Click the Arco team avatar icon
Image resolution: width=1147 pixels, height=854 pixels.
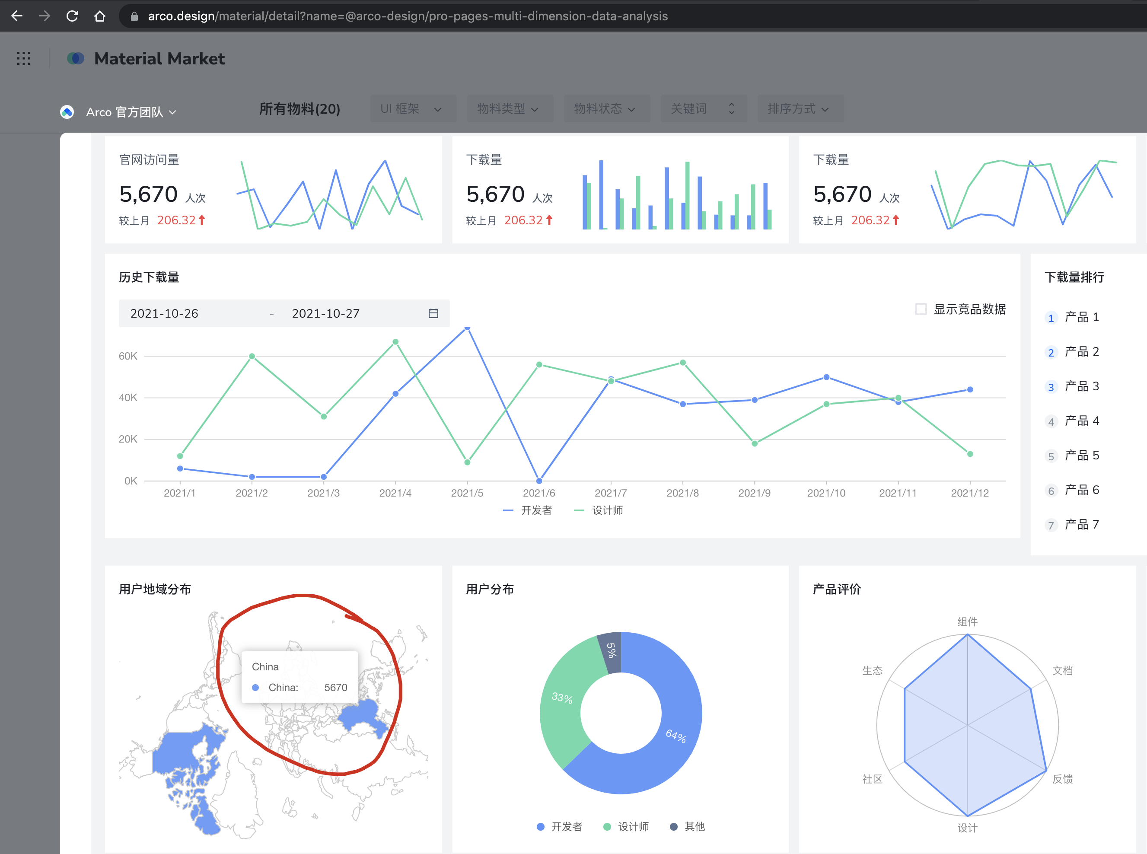click(67, 112)
